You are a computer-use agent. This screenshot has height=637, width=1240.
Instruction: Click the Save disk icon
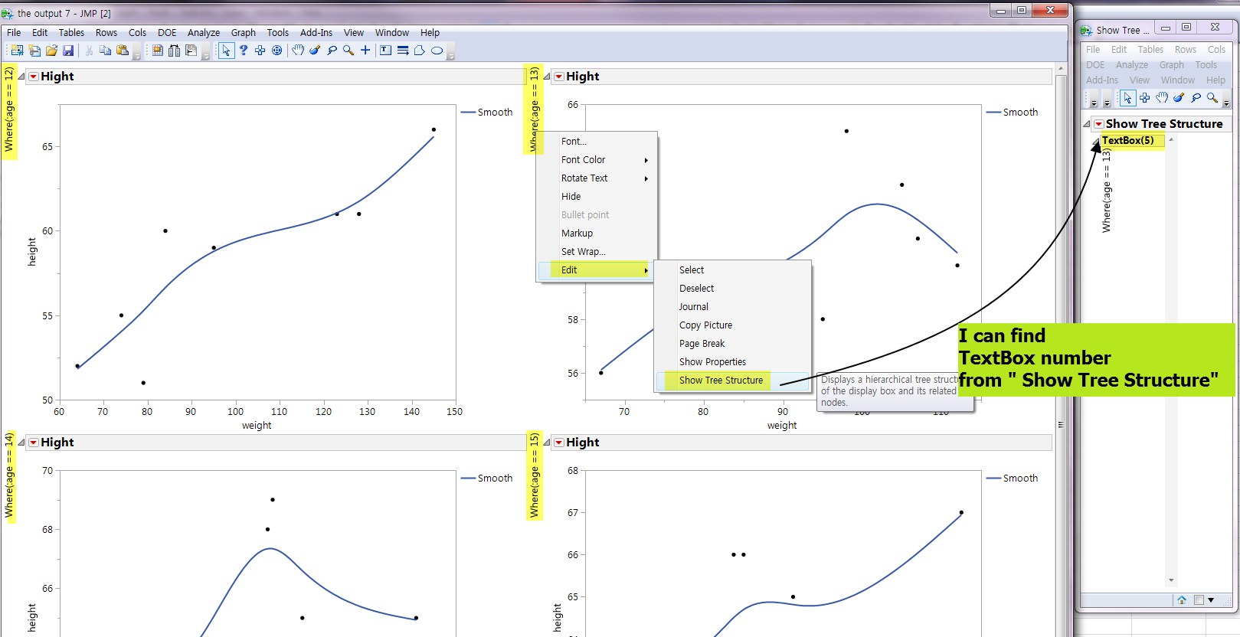pyautogui.click(x=68, y=51)
